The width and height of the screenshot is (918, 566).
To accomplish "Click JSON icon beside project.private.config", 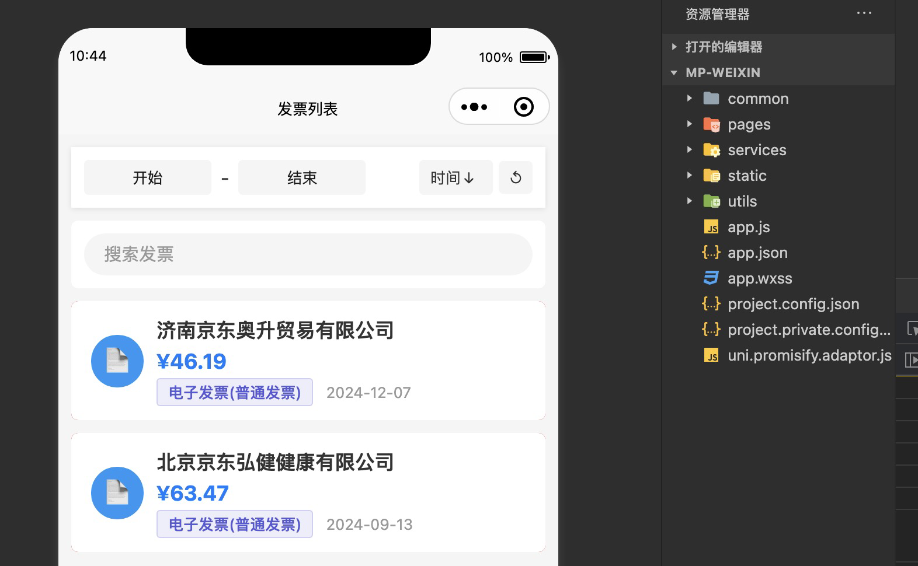I will tap(711, 329).
